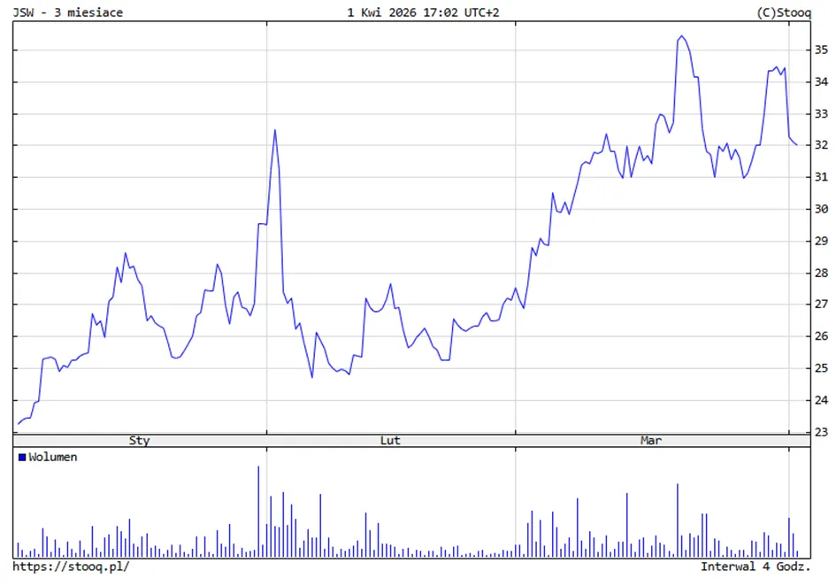Screen dimensions: 836x586
Task: Select the "Mar" month label
Action: (x=651, y=440)
